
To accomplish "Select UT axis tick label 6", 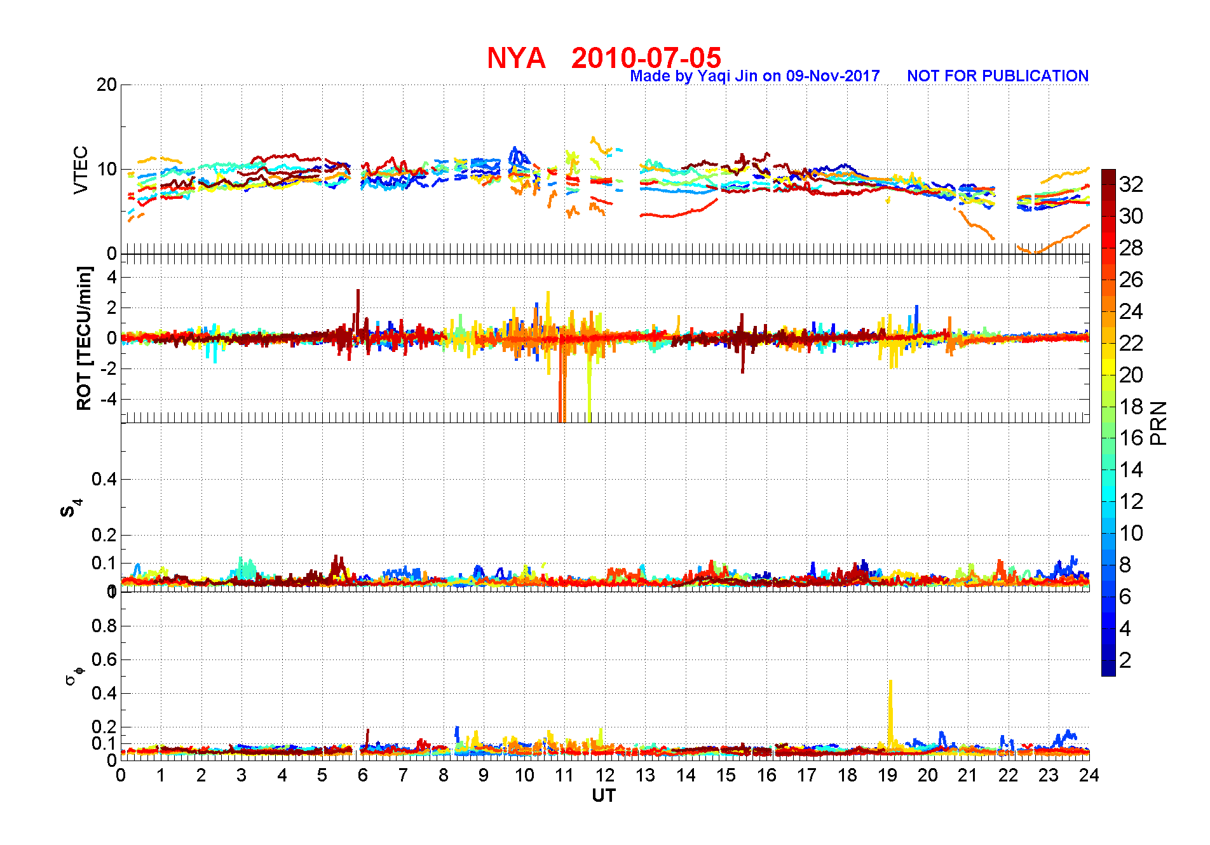I will (363, 775).
